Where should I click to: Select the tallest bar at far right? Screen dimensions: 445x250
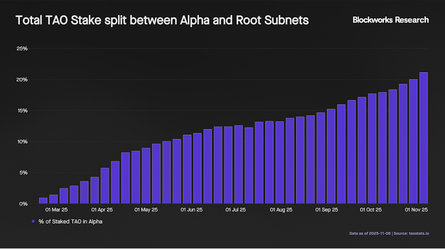point(423,138)
